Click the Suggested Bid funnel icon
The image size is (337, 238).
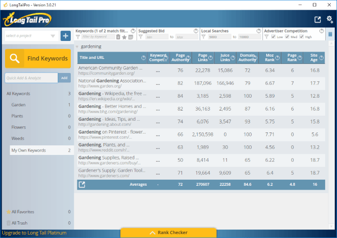tap(140, 37)
